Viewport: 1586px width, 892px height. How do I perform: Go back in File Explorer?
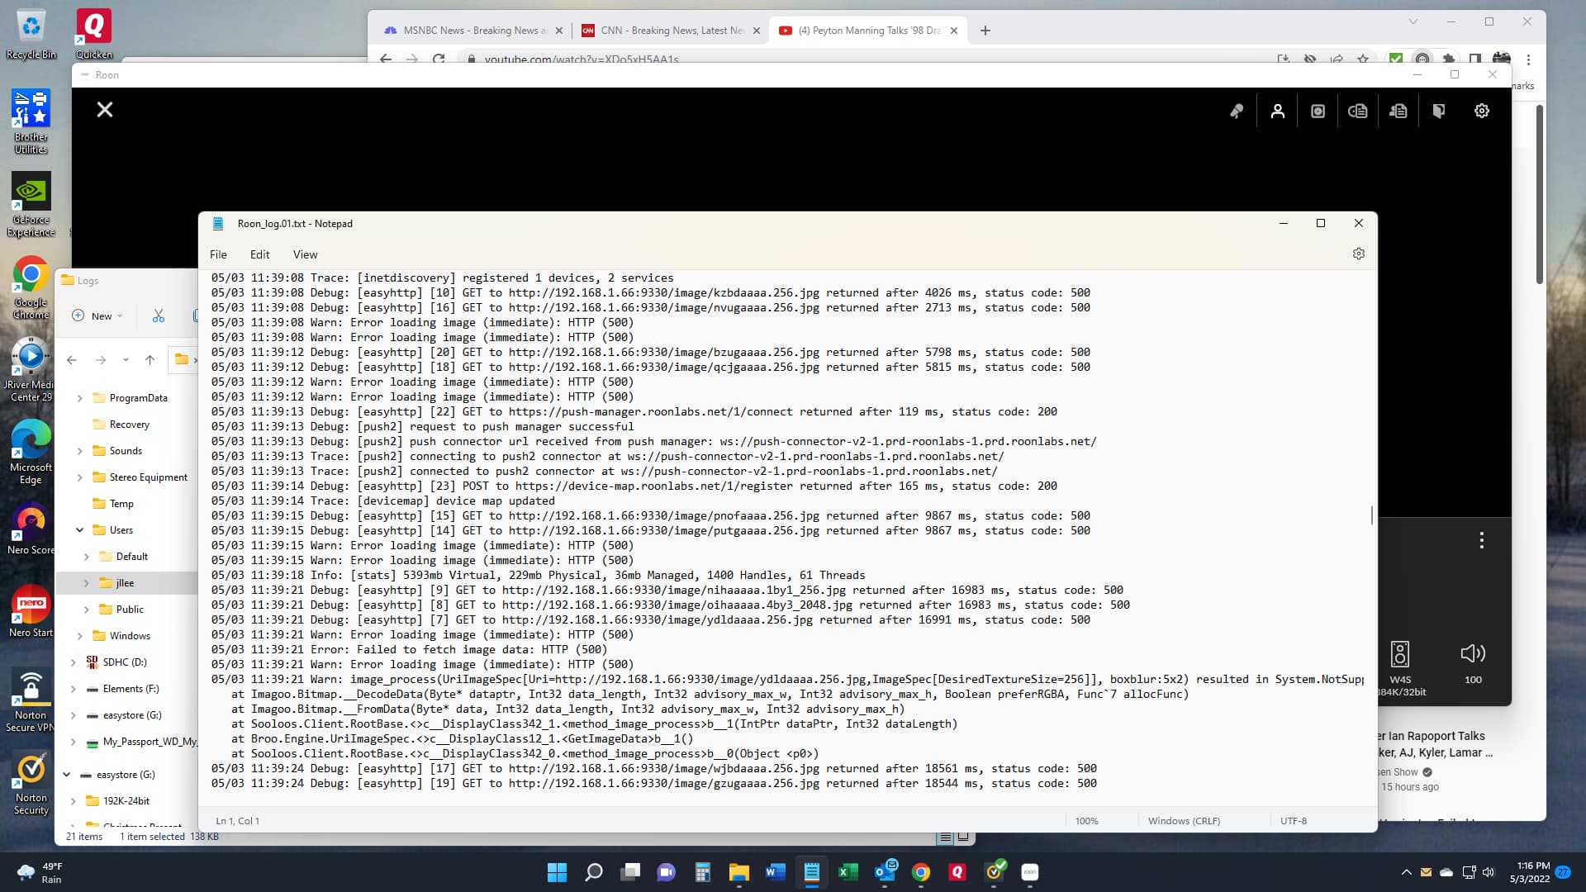(72, 360)
